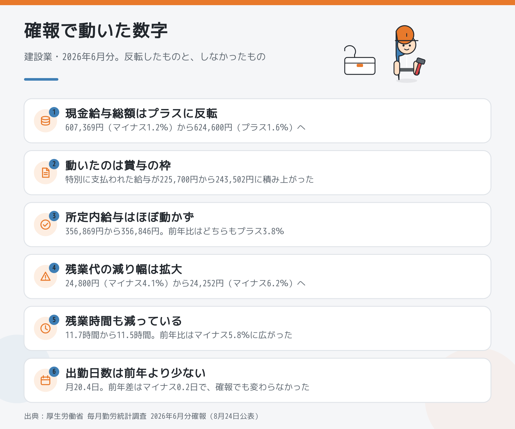Click number badge 3 on the 所定内給与 card
Screen dimensions: 515x429
(x=54, y=216)
